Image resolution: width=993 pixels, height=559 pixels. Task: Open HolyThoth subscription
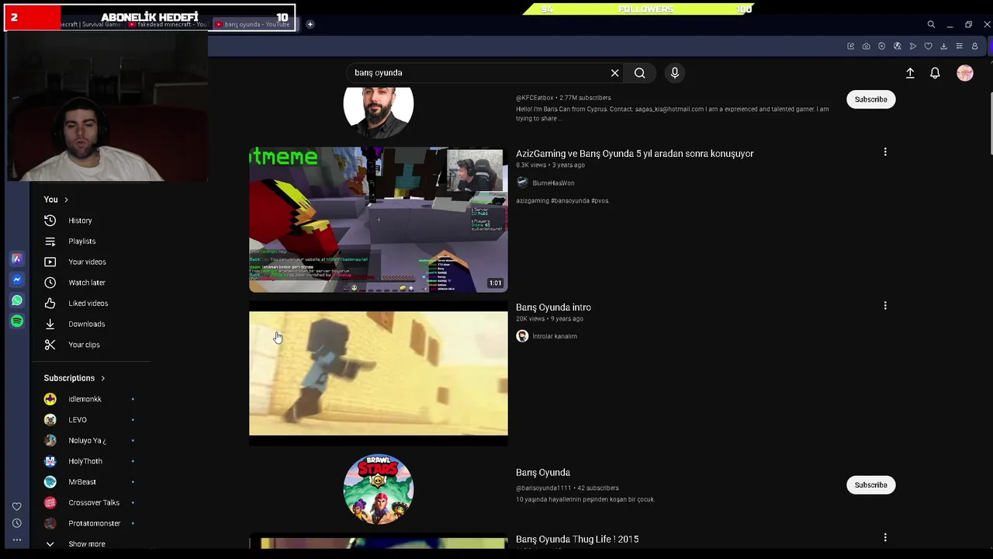tap(85, 461)
